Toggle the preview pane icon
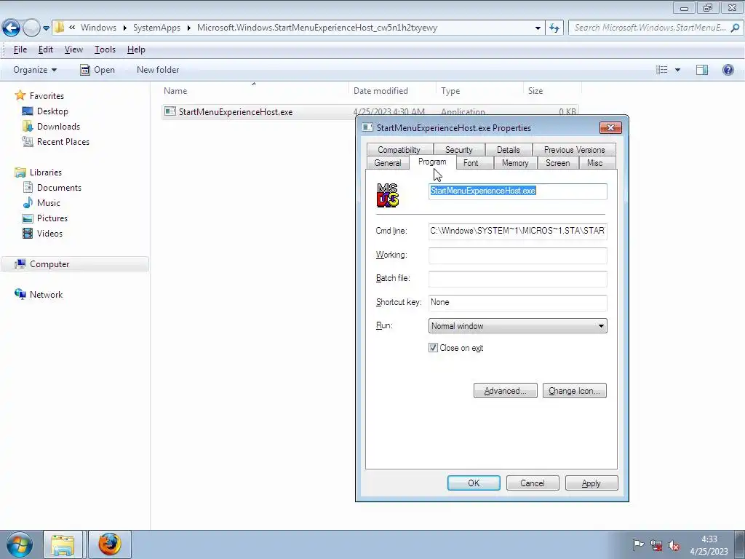Screen dimensions: 745x559 pyautogui.click(x=702, y=70)
